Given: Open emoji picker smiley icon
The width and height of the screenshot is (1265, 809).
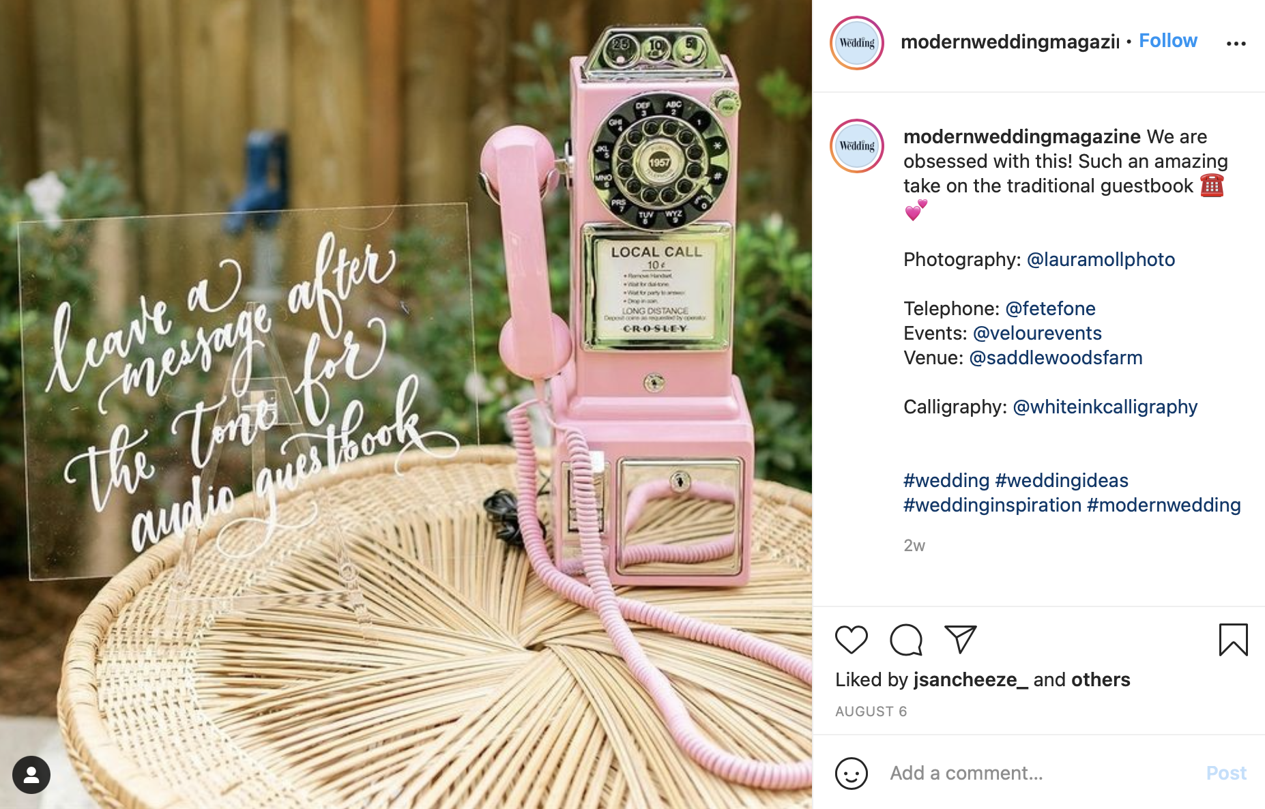Looking at the screenshot, I should (851, 774).
